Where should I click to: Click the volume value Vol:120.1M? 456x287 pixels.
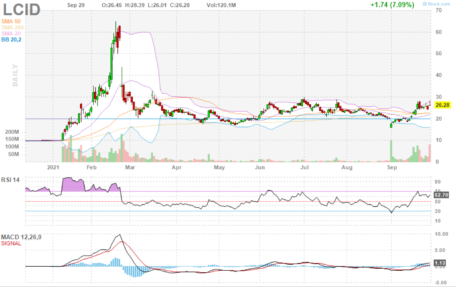click(221, 5)
